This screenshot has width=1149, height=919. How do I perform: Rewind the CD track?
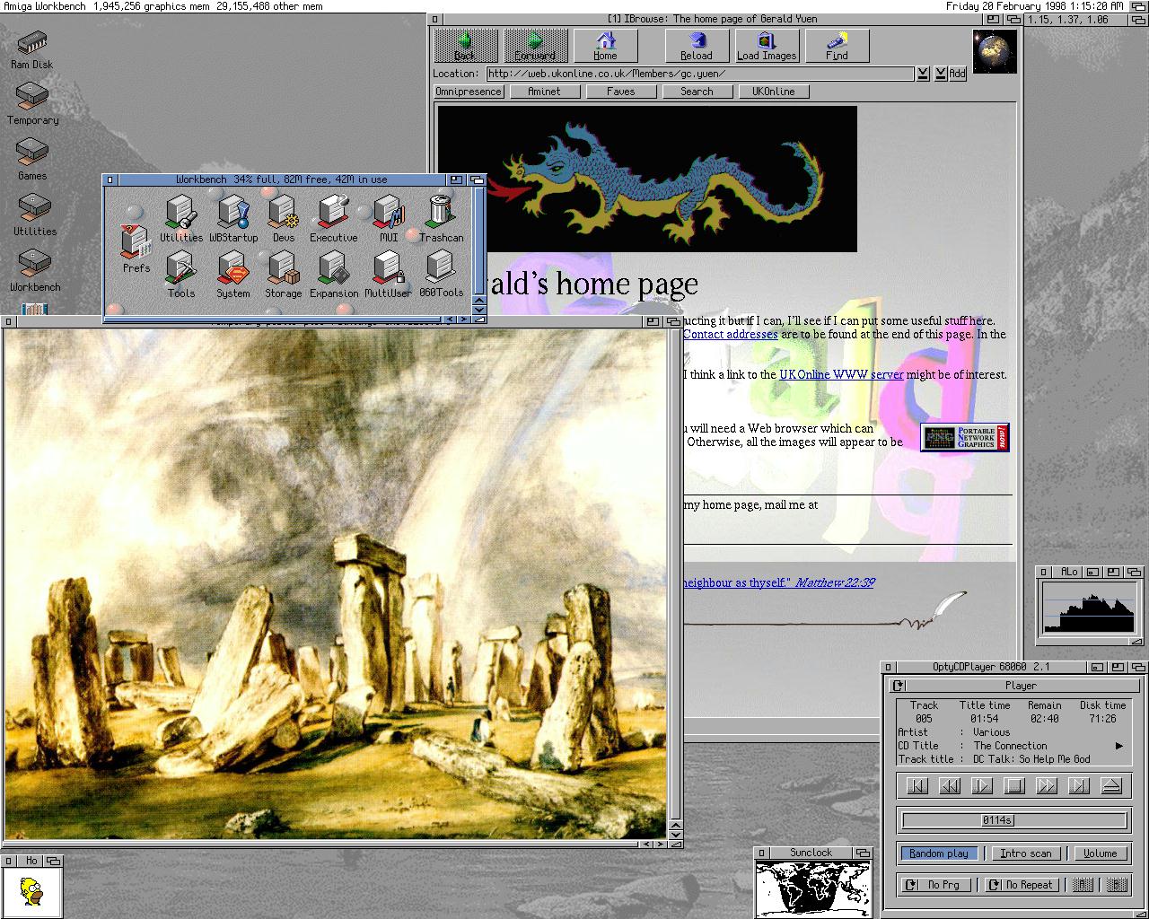pyautogui.click(x=949, y=786)
